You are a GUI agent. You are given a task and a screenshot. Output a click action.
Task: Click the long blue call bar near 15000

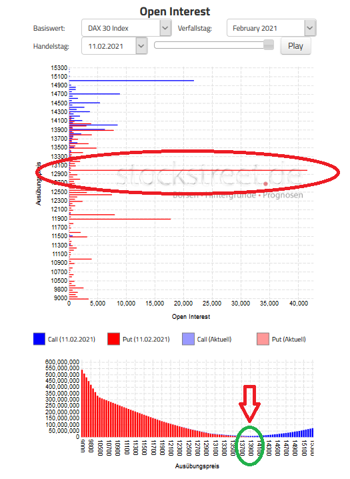click(x=131, y=81)
